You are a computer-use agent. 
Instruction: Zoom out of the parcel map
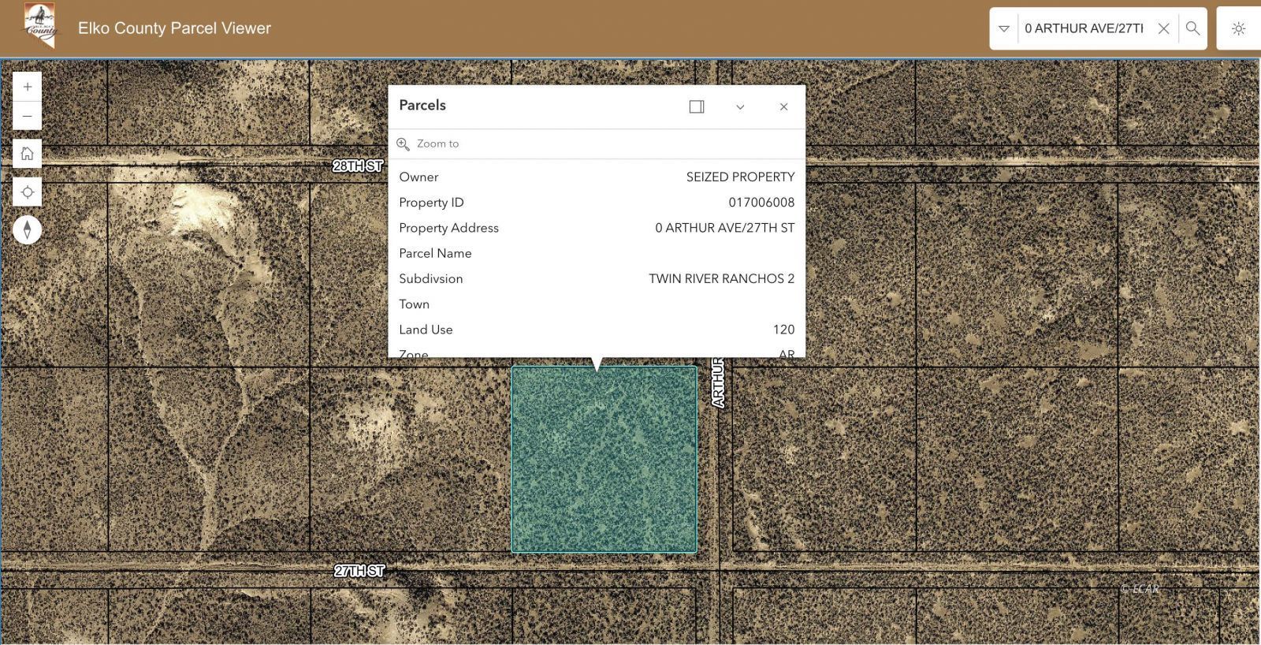click(28, 117)
